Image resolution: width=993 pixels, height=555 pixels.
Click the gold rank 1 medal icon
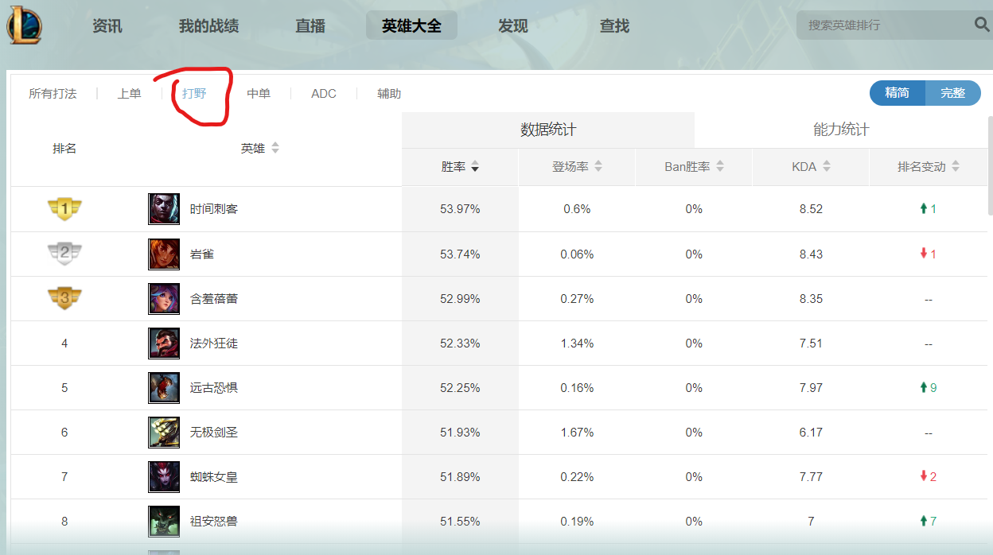(x=64, y=209)
